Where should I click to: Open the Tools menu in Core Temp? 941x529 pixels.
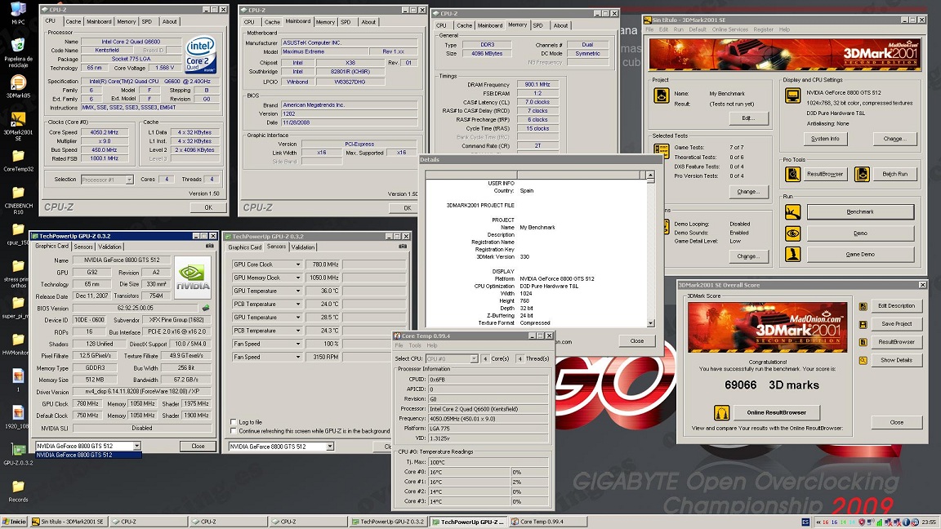coord(415,345)
